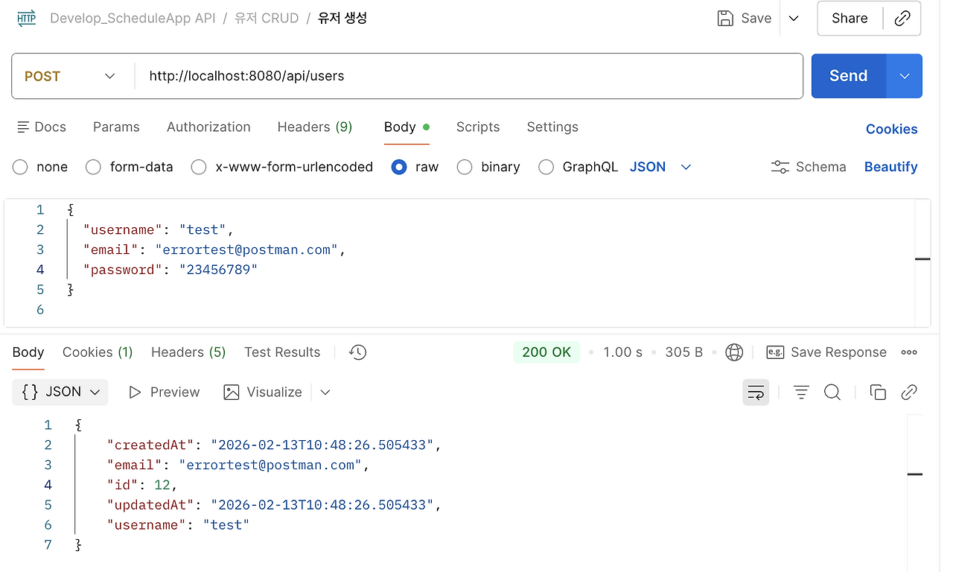Send the POST request
The height and width of the screenshot is (572, 953).
point(849,76)
